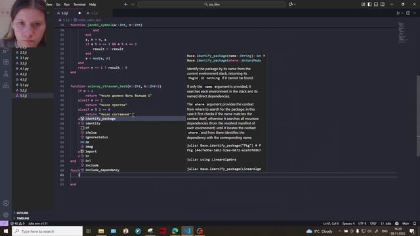Open Windows action center notifications

pos(412,231)
